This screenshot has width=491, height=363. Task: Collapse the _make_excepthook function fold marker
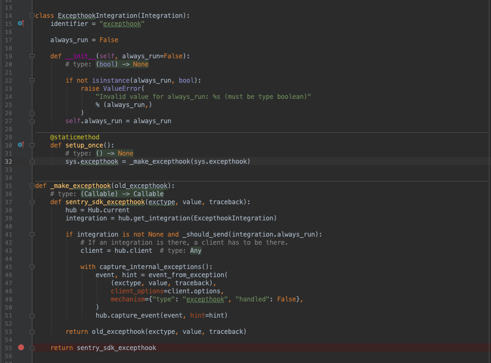click(32, 186)
